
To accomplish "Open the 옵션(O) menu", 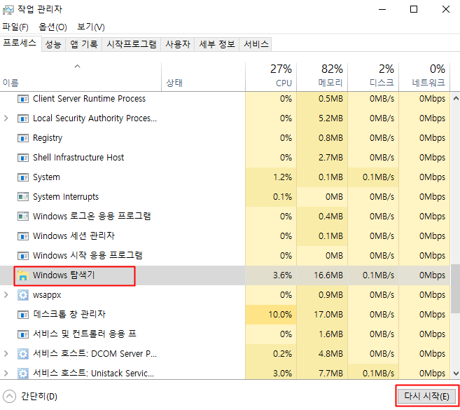I will coord(53,27).
